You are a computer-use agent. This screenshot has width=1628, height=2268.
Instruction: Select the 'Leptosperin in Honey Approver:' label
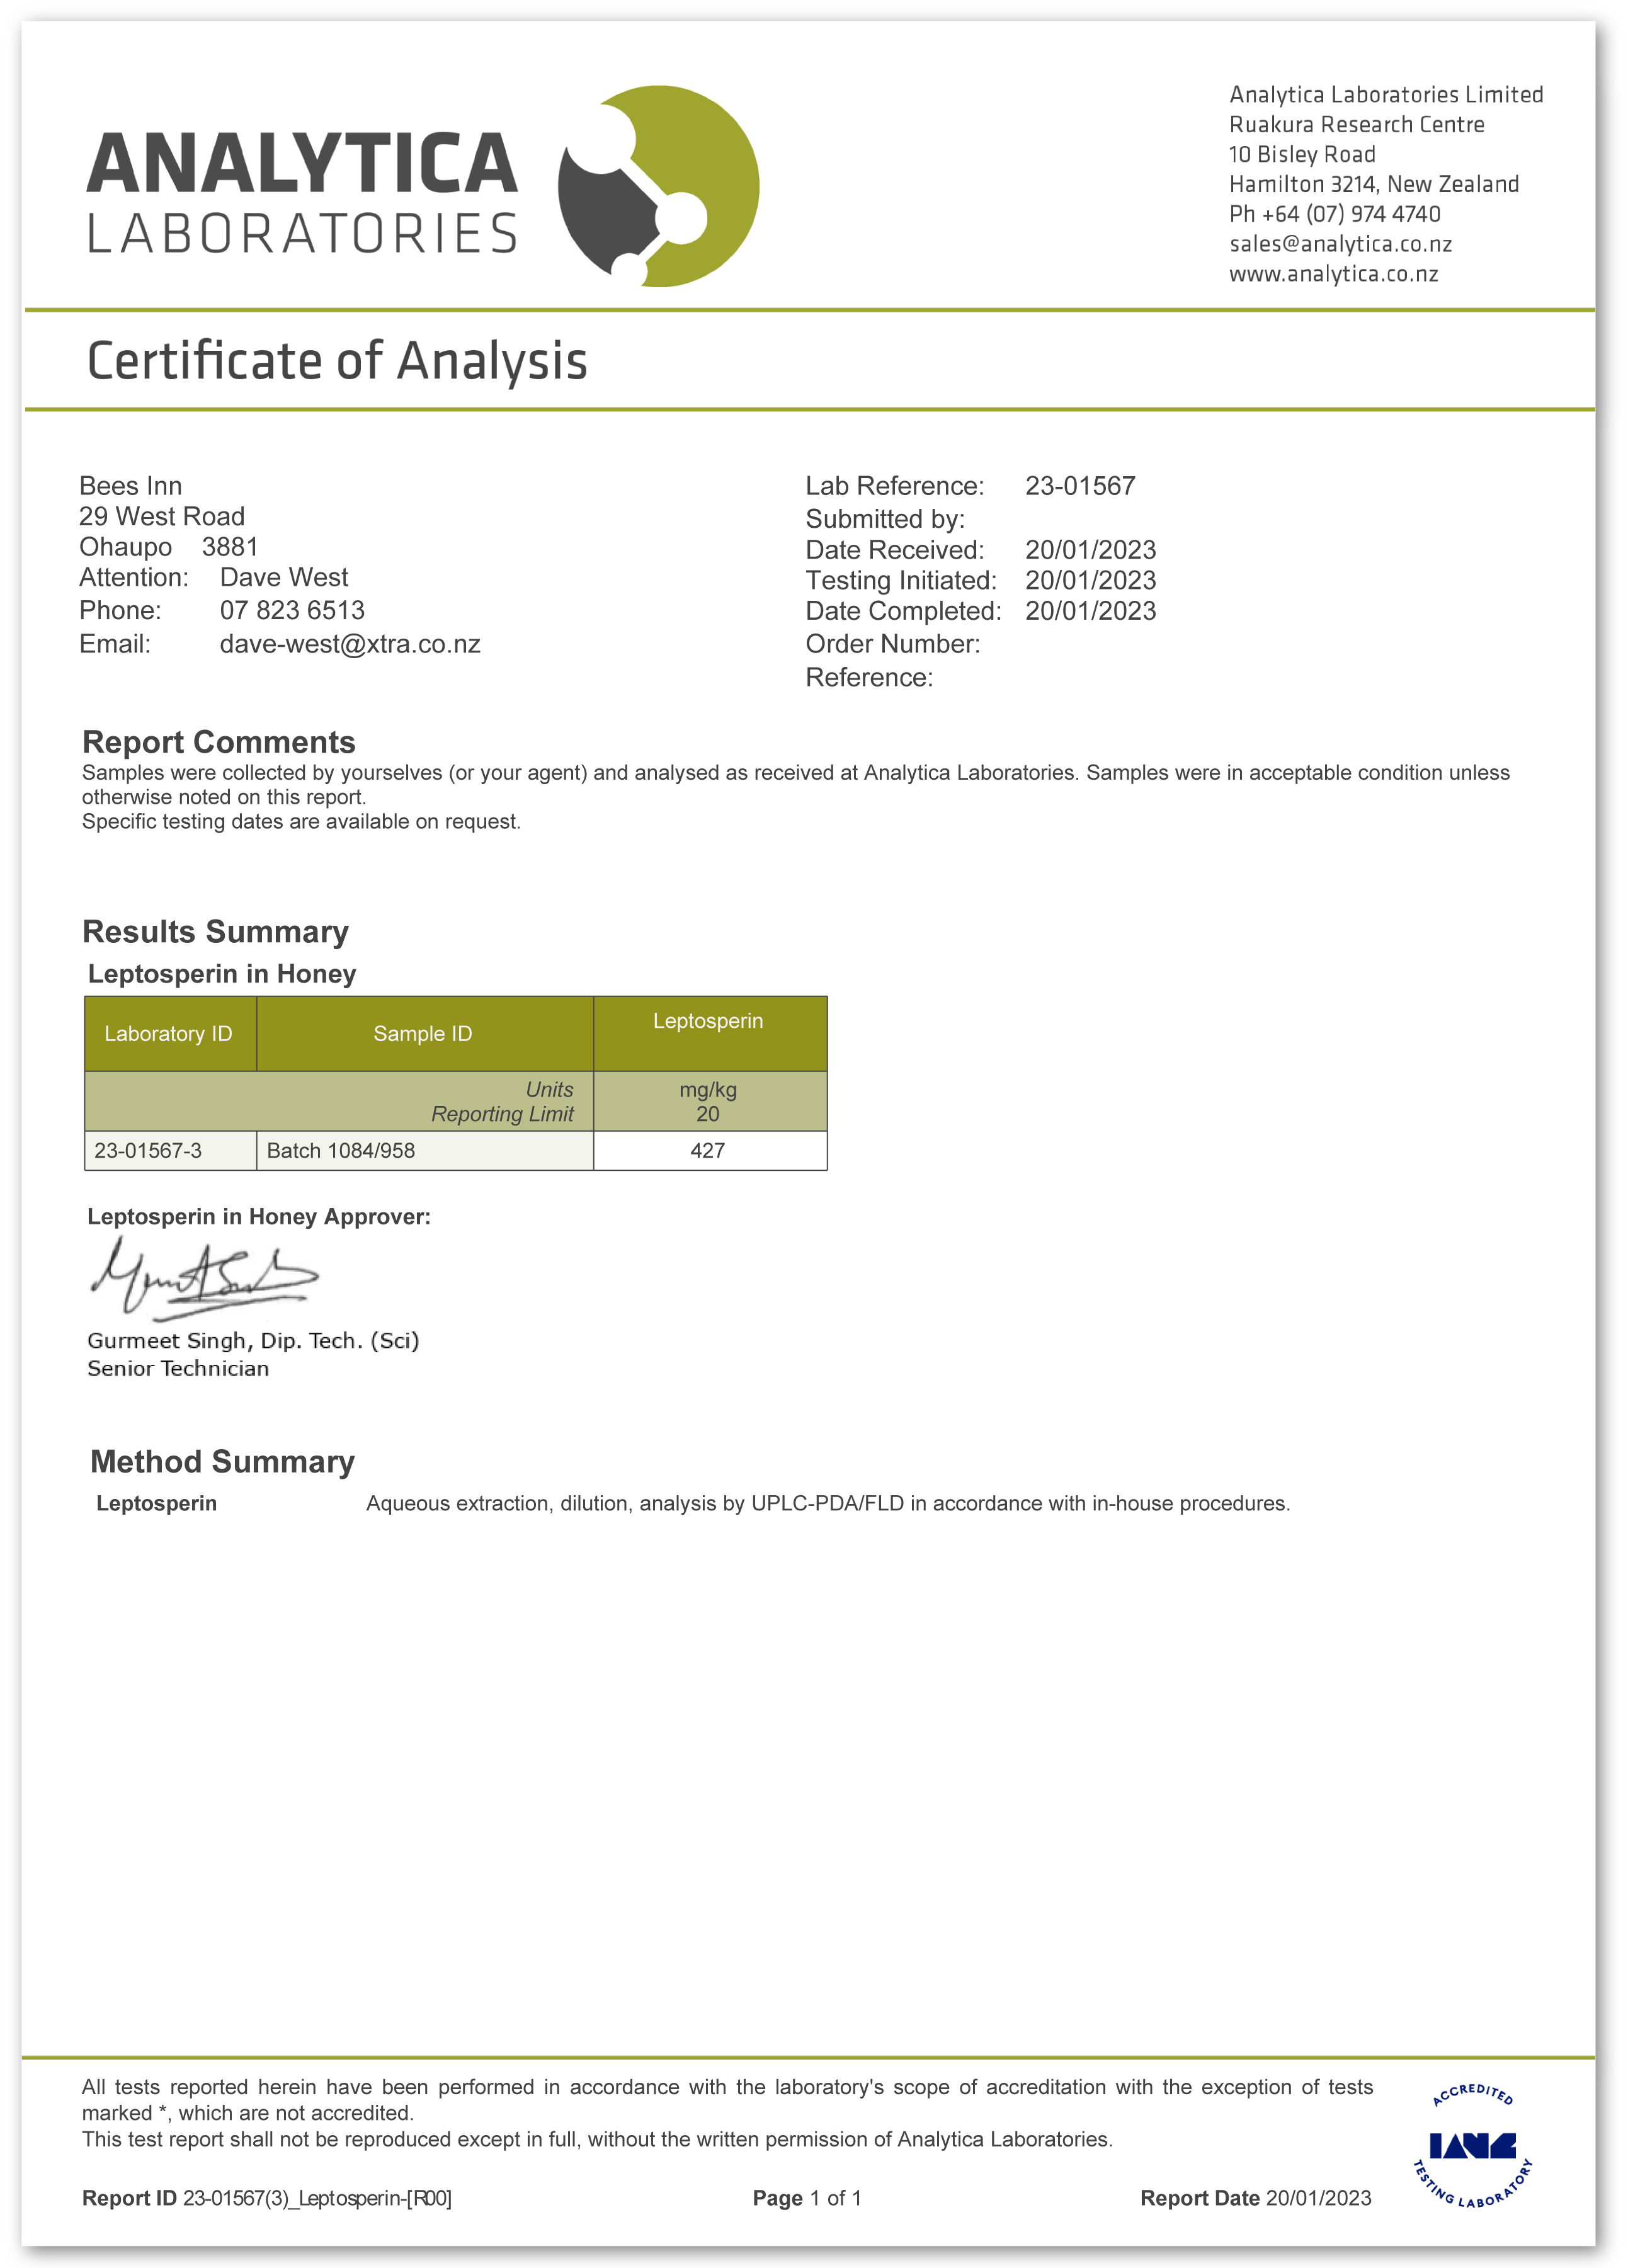pos(259,1217)
